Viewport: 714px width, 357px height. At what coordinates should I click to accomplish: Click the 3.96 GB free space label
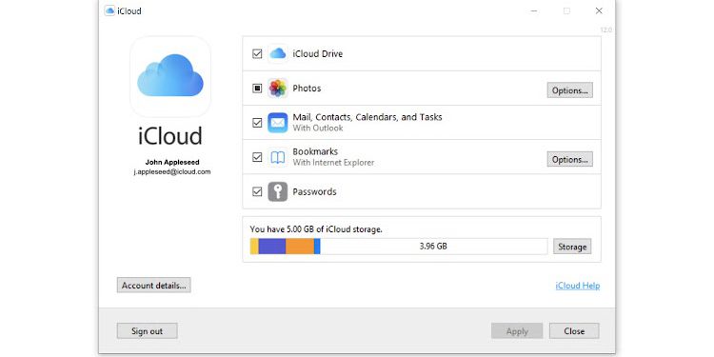point(433,247)
